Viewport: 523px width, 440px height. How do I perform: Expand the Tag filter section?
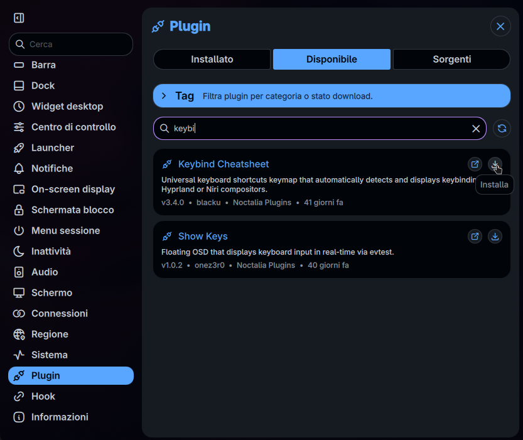[332, 96]
